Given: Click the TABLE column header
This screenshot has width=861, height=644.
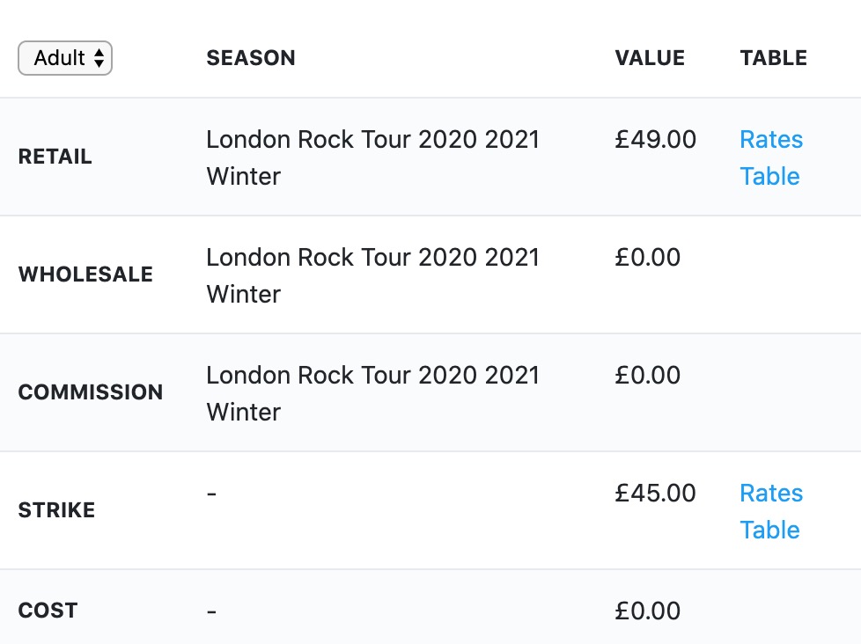Looking at the screenshot, I should click(x=774, y=58).
